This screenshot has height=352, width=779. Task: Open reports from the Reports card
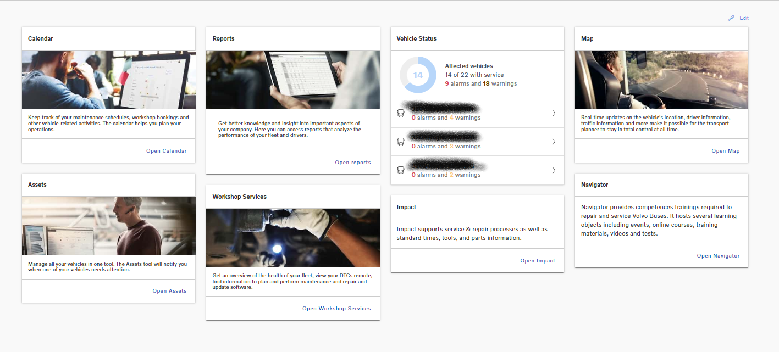point(353,162)
